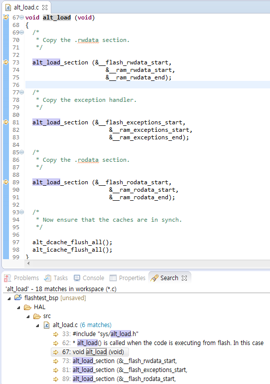This screenshot has height=384, width=270.
Task: Click alt_dcache_flush_all() call on line 97
Action: 72,242
